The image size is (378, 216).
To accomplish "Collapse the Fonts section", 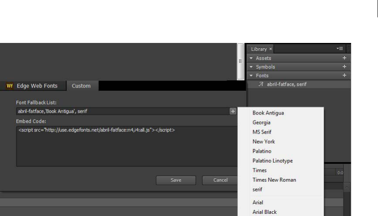I will click(251, 75).
